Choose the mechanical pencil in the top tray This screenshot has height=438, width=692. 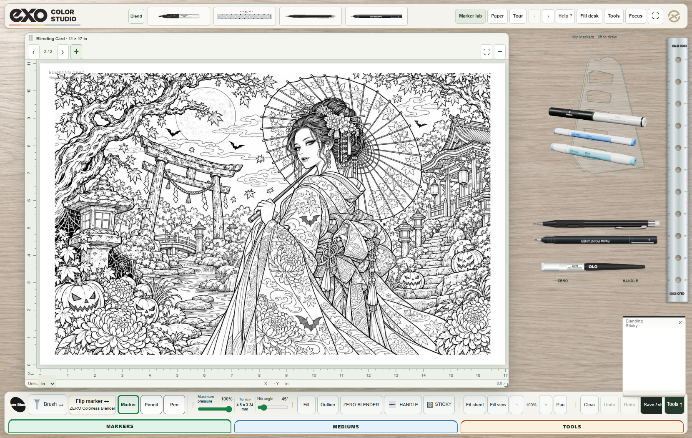pyautogui.click(x=311, y=16)
